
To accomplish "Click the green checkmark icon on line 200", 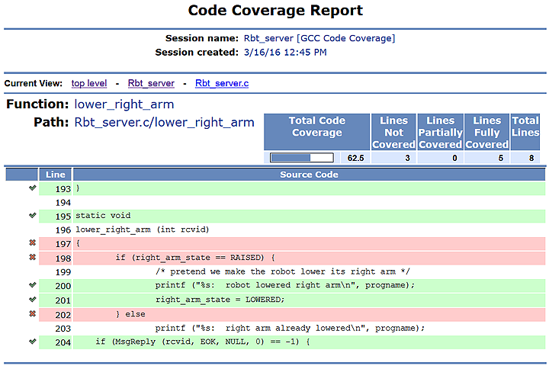I will (x=32, y=285).
